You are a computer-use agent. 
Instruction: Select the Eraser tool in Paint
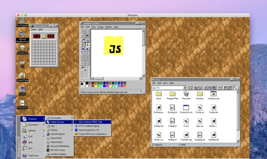(83, 36)
